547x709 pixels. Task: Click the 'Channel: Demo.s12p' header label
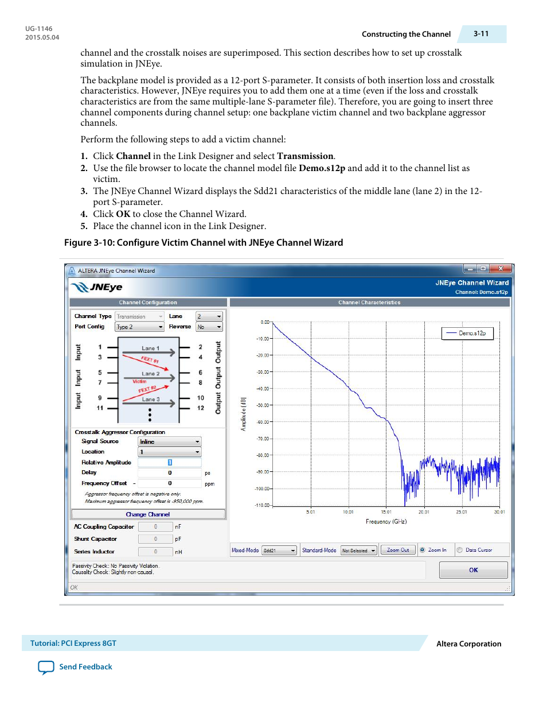coord(482,292)
